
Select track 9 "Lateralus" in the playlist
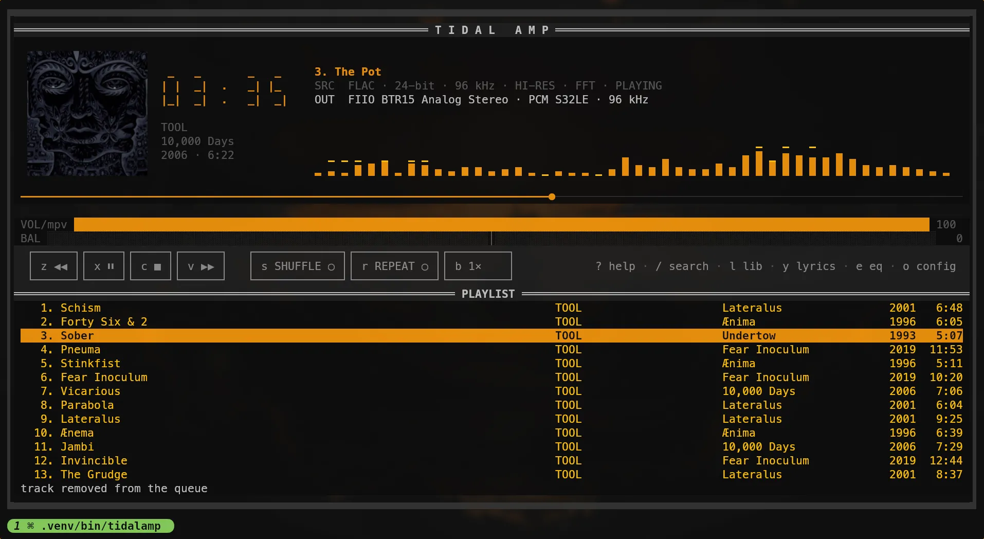(x=491, y=419)
